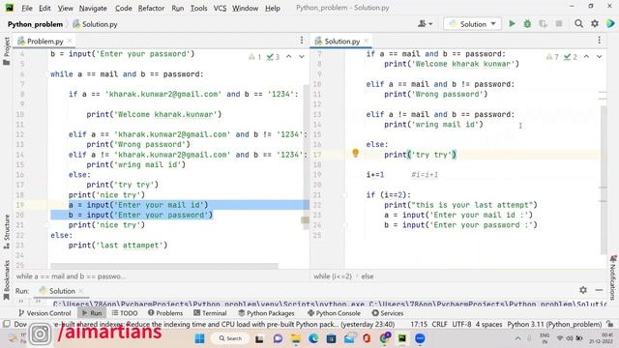The height and width of the screenshot is (348, 619).
Task: Click Python_problem breadcrumb in navigation bar
Action: click(35, 24)
